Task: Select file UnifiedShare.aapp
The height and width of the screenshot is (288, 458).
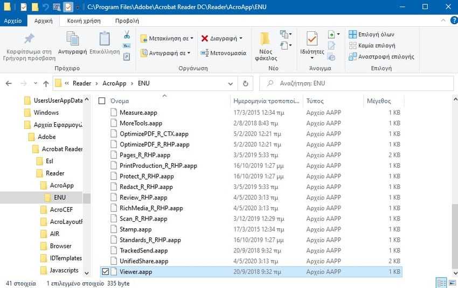Action: click(144, 261)
